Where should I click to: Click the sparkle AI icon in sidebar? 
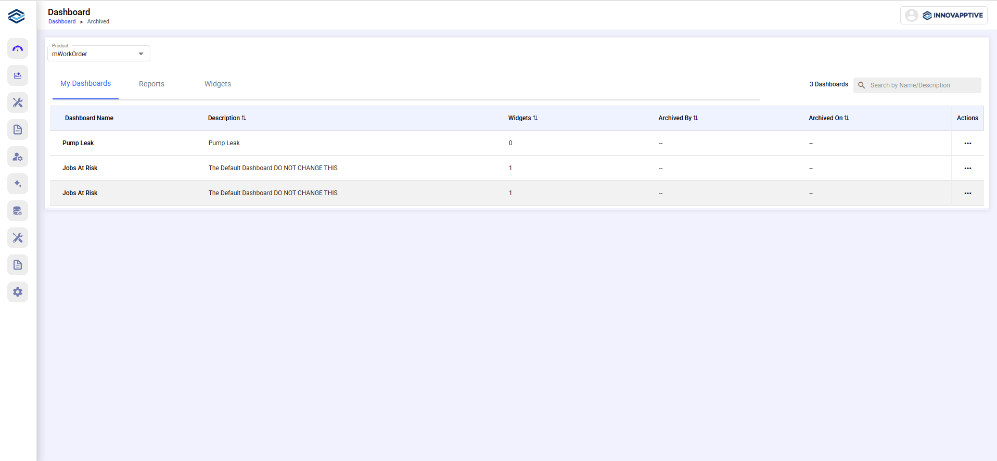click(x=18, y=184)
